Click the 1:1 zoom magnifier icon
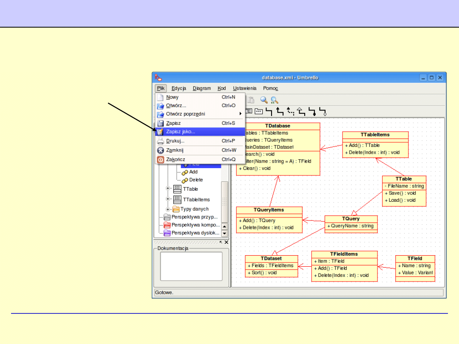Image resolution: width=459 pixels, height=344 pixels. tap(275, 100)
